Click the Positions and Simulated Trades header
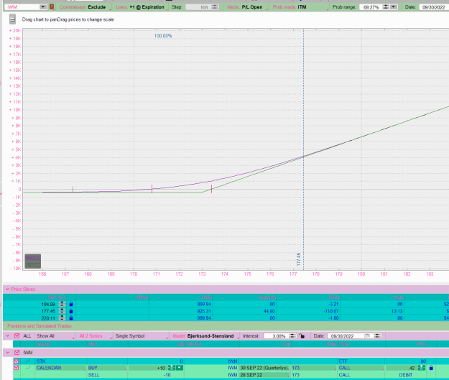Viewport: 449px width, 380px height. [40, 326]
